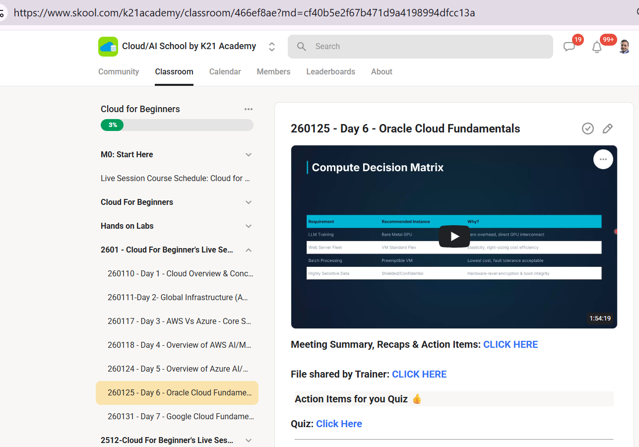Go to the Calendar tab
Viewport: 639px width, 447px height.
225,71
